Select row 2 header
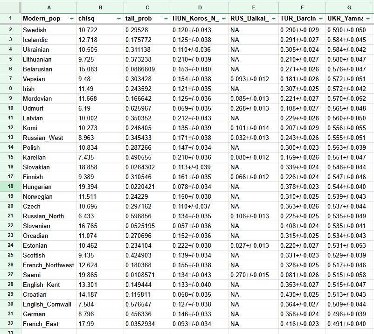This screenshot has width=374, height=334. click(11, 29)
